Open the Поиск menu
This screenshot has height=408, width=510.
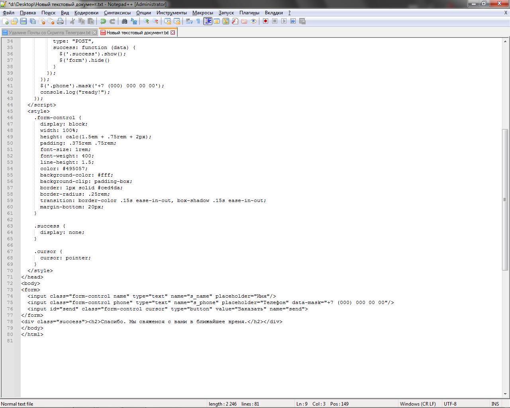(49, 13)
